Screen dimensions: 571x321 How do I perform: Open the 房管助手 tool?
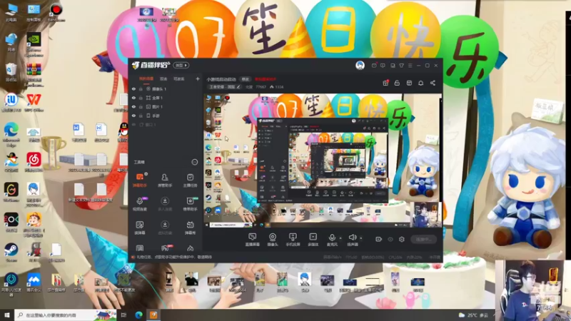[x=165, y=180]
